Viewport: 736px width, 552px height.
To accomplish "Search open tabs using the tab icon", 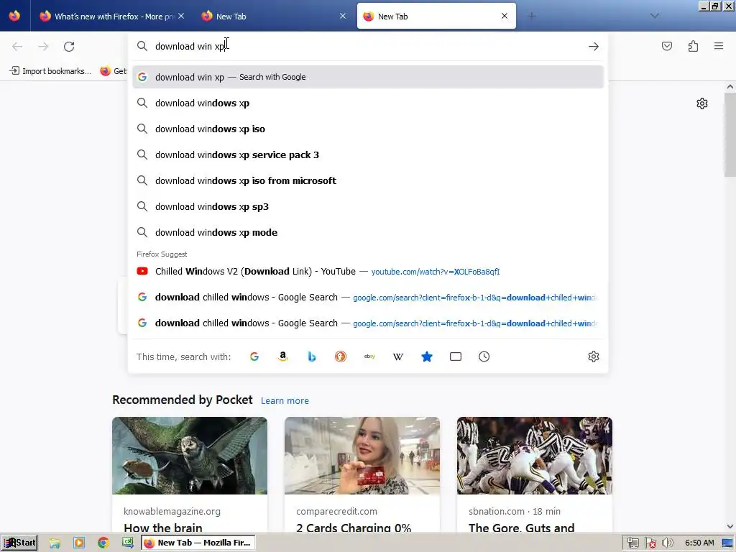I will [x=455, y=356].
